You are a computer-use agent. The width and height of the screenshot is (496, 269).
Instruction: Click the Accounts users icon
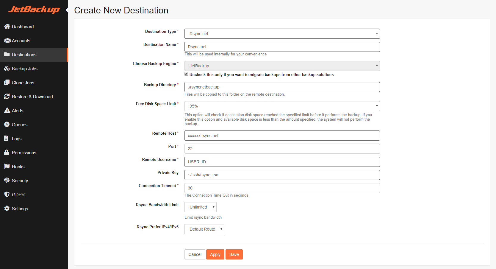(x=7, y=41)
